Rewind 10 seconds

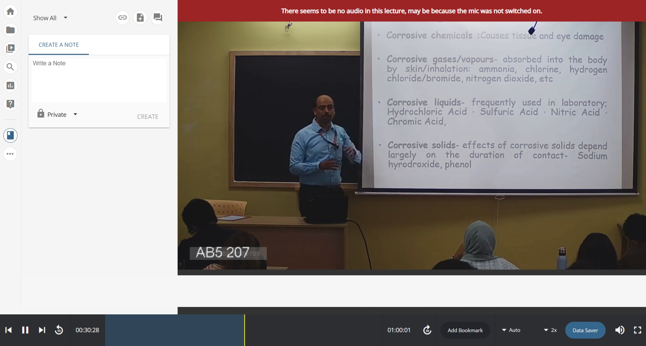point(59,330)
